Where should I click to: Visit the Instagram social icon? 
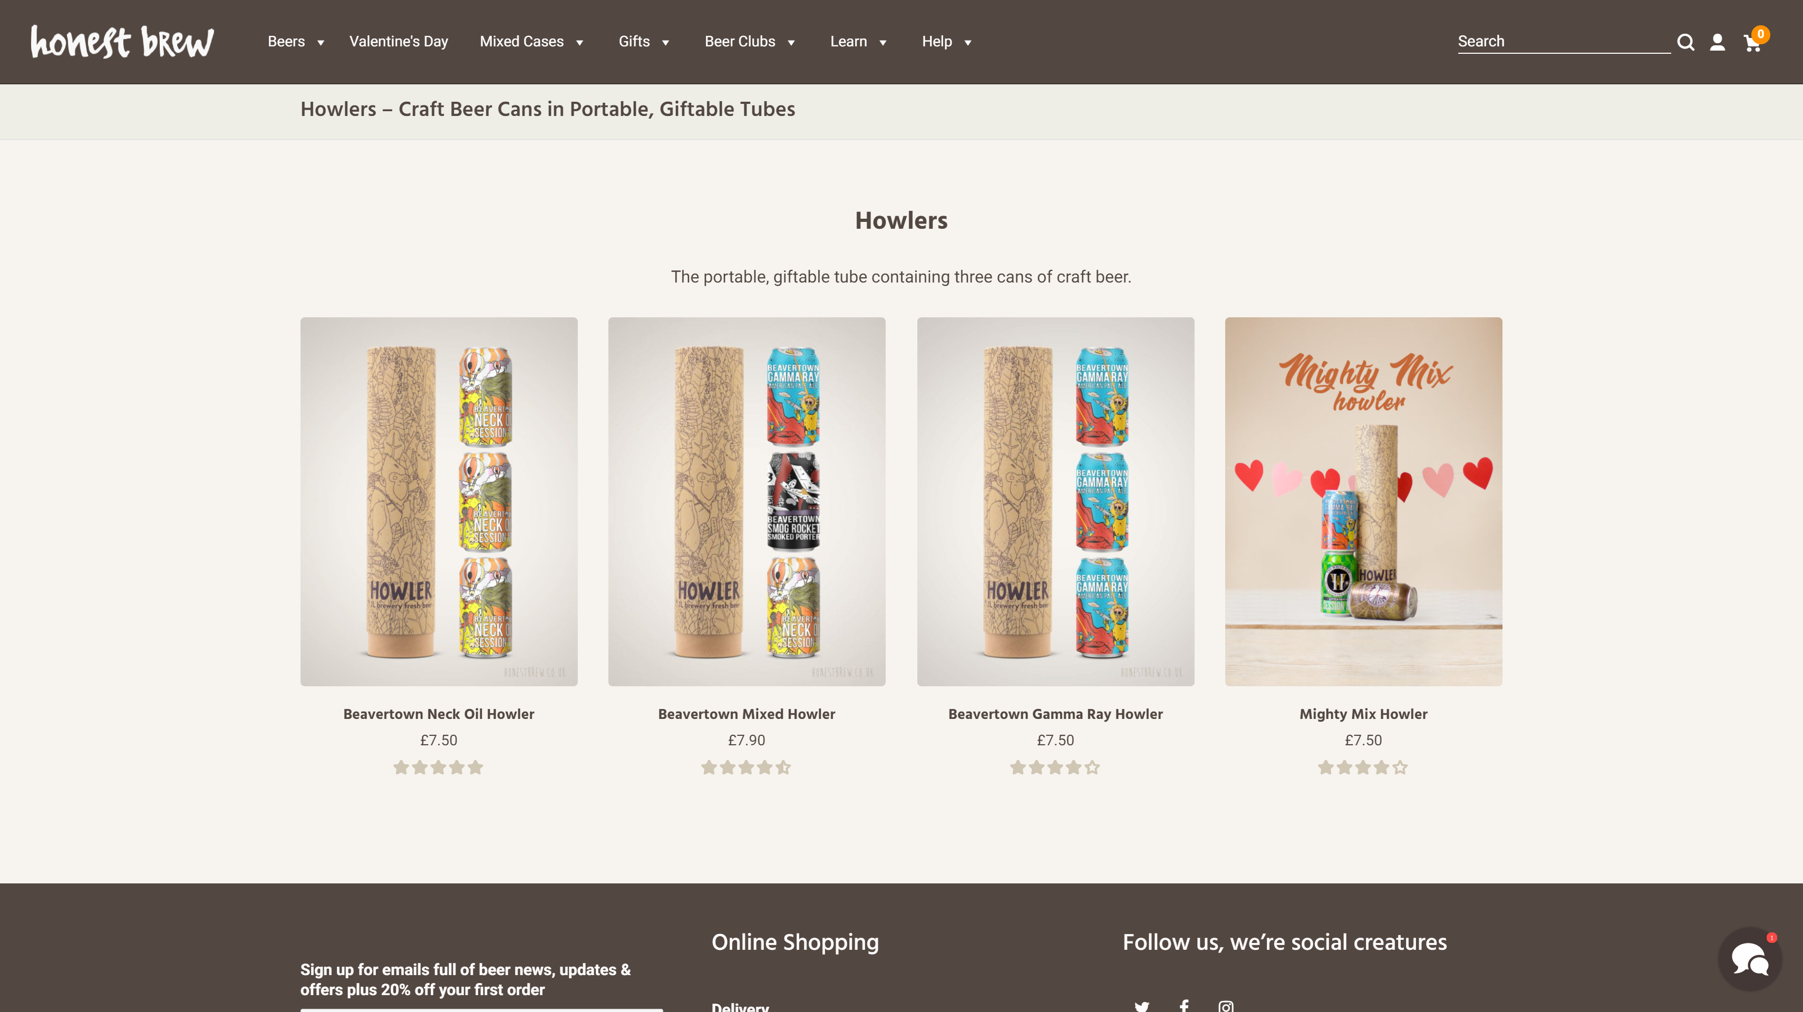1226,1006
